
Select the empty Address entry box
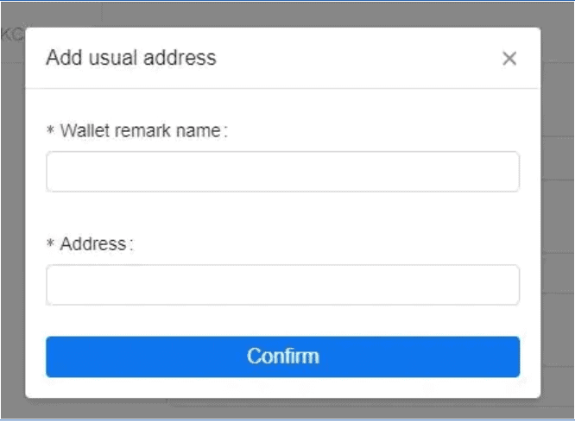click(x=282, y=285)
